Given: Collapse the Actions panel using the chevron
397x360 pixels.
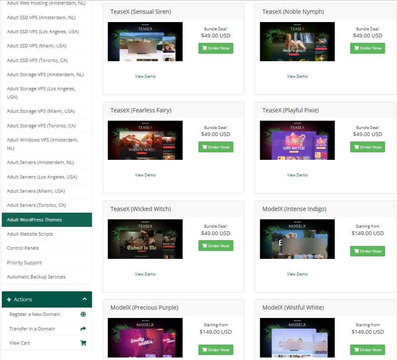Looking at the screenshot, I should [85, 299].
